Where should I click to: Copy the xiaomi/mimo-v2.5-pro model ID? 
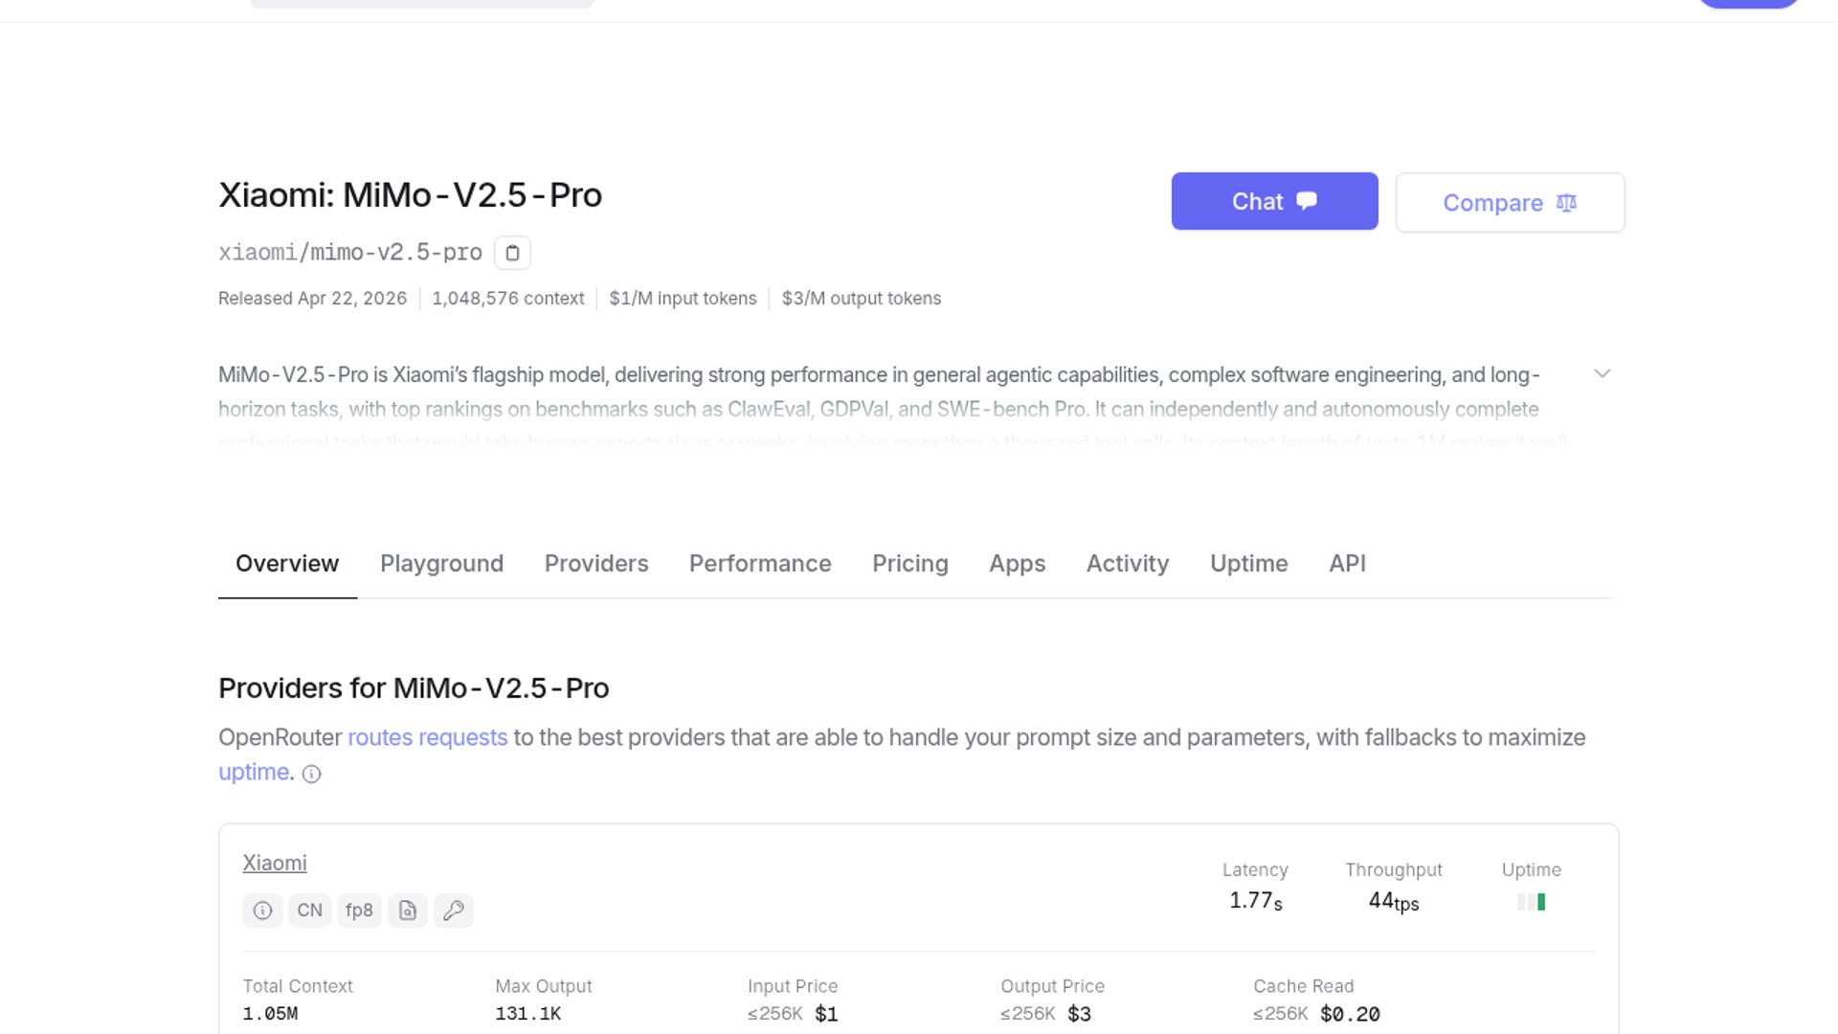[512, 253]
